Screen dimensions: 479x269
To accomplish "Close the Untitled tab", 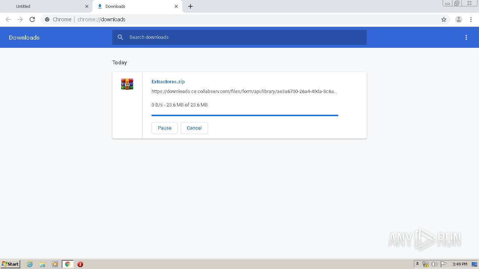I will pos(87,6).
